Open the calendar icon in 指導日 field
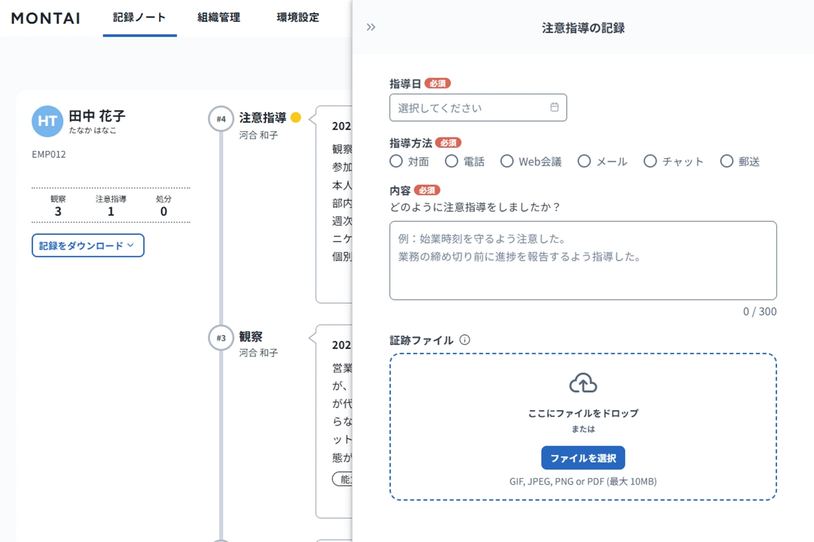Image resolution: width=814 pixels, height=542 pixels. pyautogui.click(x=554, y=108)
